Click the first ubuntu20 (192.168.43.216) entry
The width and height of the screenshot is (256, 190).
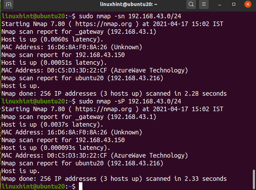119,78
